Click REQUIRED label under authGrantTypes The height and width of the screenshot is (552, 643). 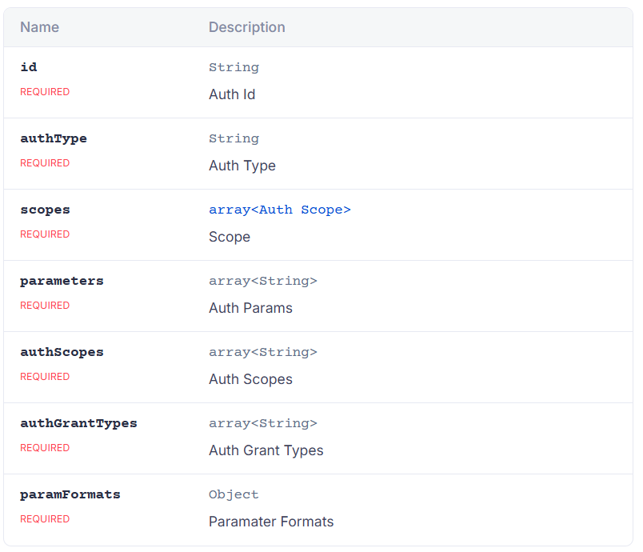point(45,448)
